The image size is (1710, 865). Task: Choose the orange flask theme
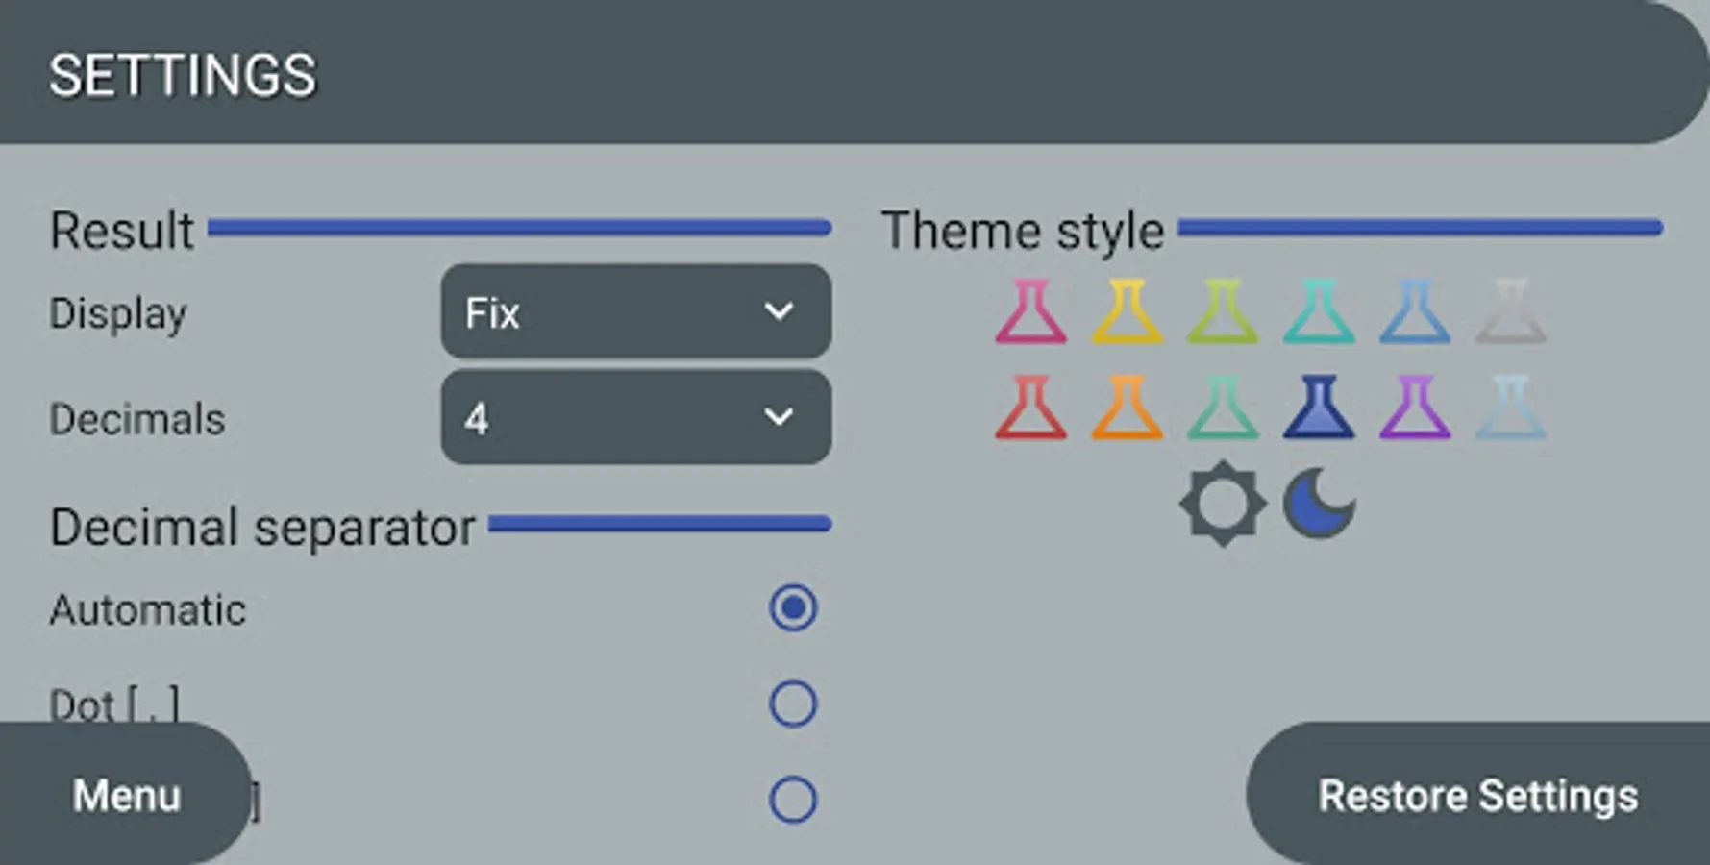tap(1127, 408)
